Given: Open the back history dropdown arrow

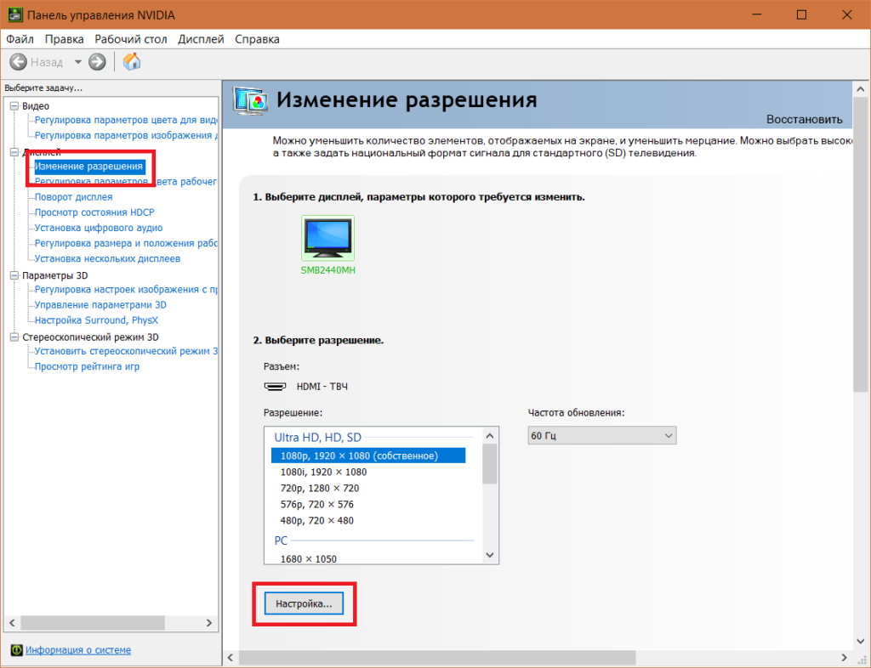Looking at the screenshot, I should [78, 62].
